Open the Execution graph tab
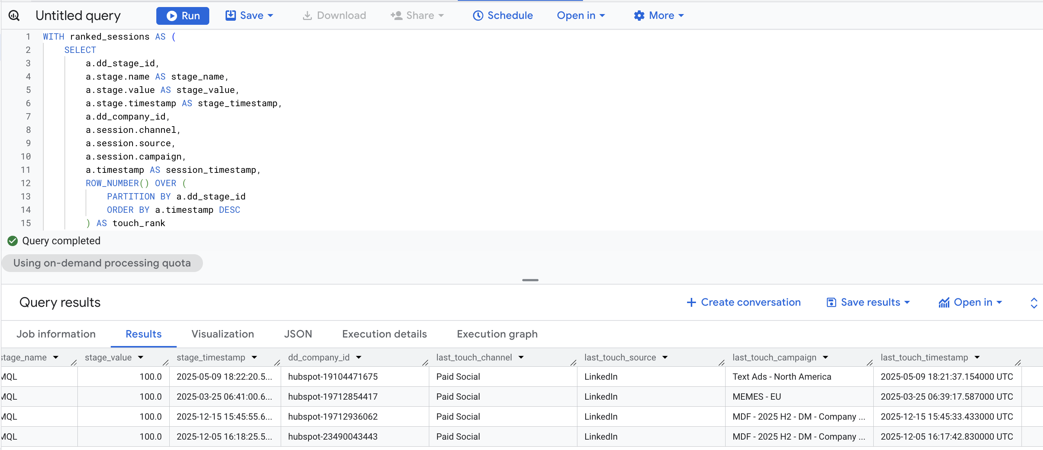Image resolution: width=1043 pixels, height=450 pixels. click(497, 334)
